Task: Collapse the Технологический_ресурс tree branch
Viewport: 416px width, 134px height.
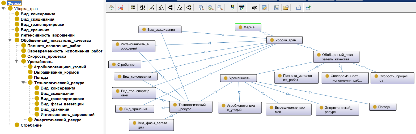Action: pyautogui.click(x=23, y=83)
